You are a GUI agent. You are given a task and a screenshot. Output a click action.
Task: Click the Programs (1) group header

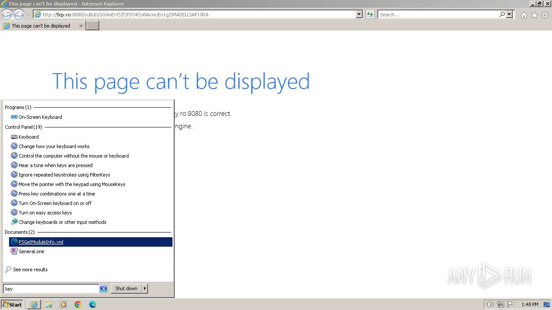[x=18, y=107]
